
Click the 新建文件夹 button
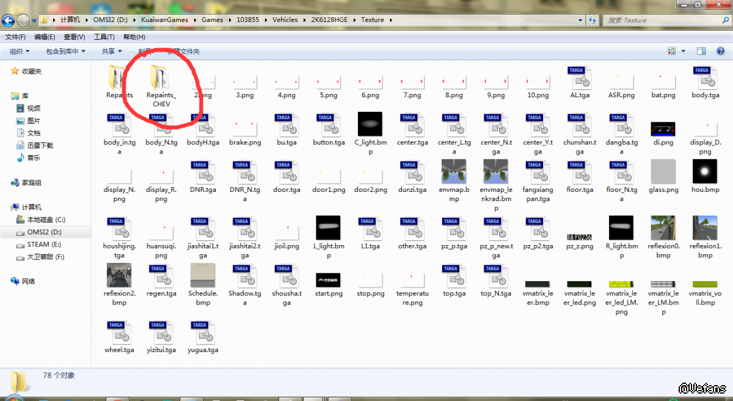183,51
